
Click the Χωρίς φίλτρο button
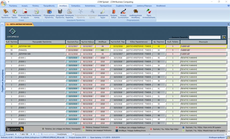pos(48,134)
